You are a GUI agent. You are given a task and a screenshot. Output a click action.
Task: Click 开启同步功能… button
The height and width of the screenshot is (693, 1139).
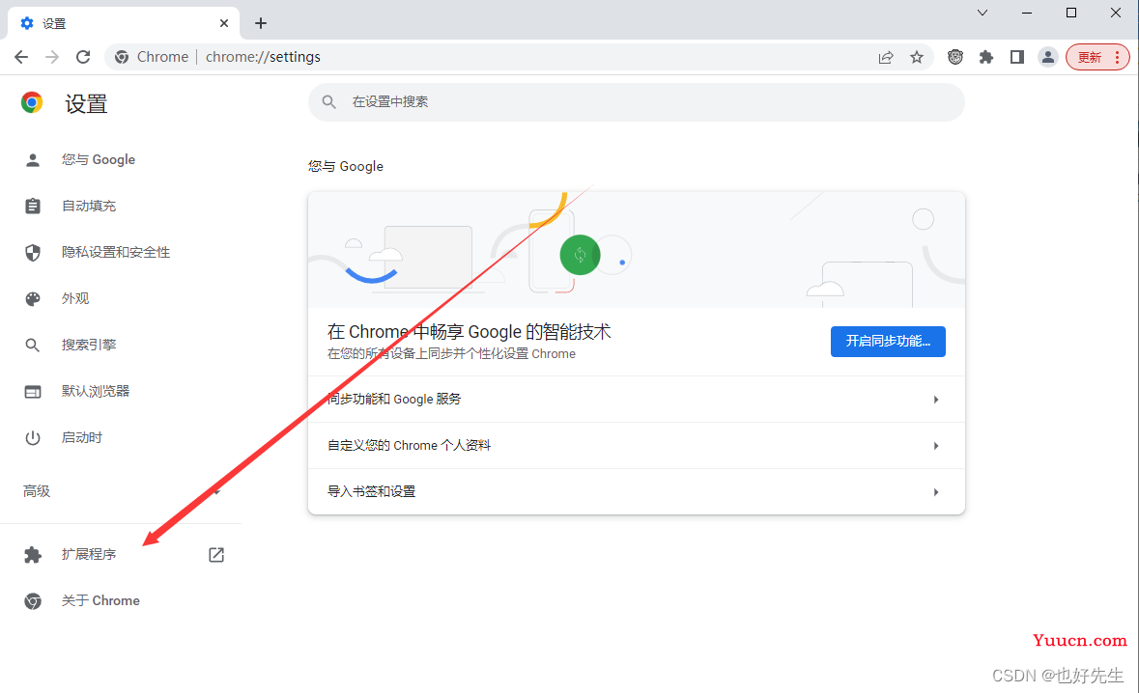[x=888, y=342]
